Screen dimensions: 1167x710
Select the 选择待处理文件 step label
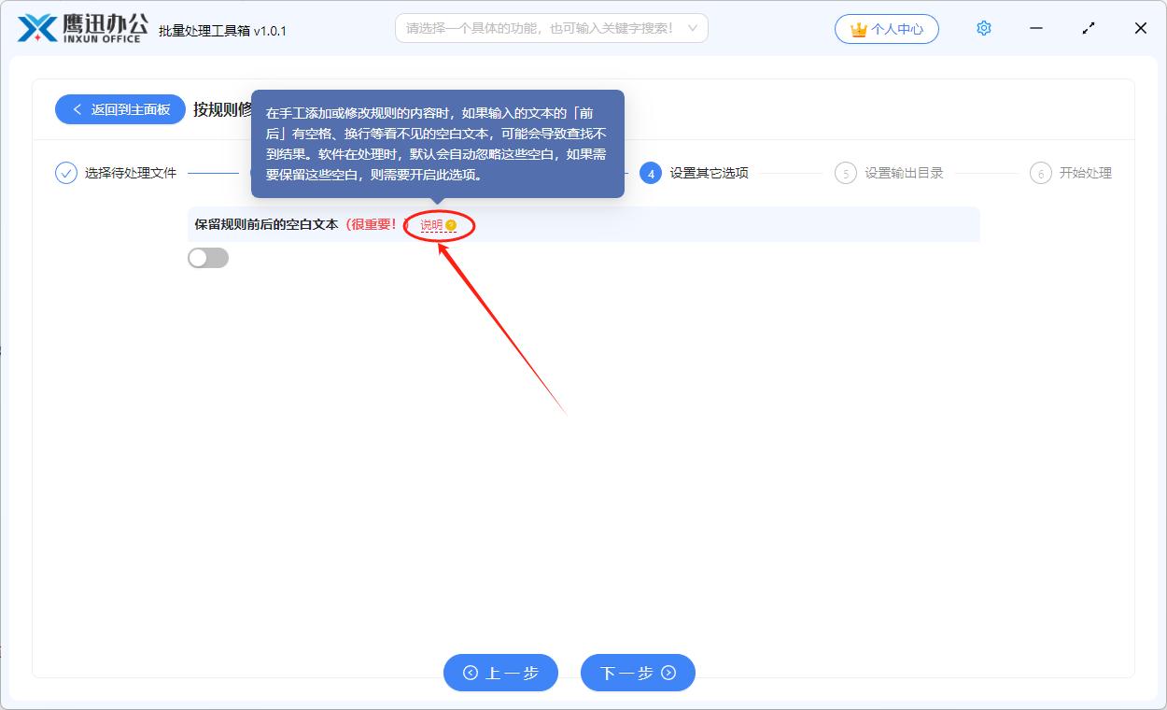pyautogui.click(x=131, y=173)
